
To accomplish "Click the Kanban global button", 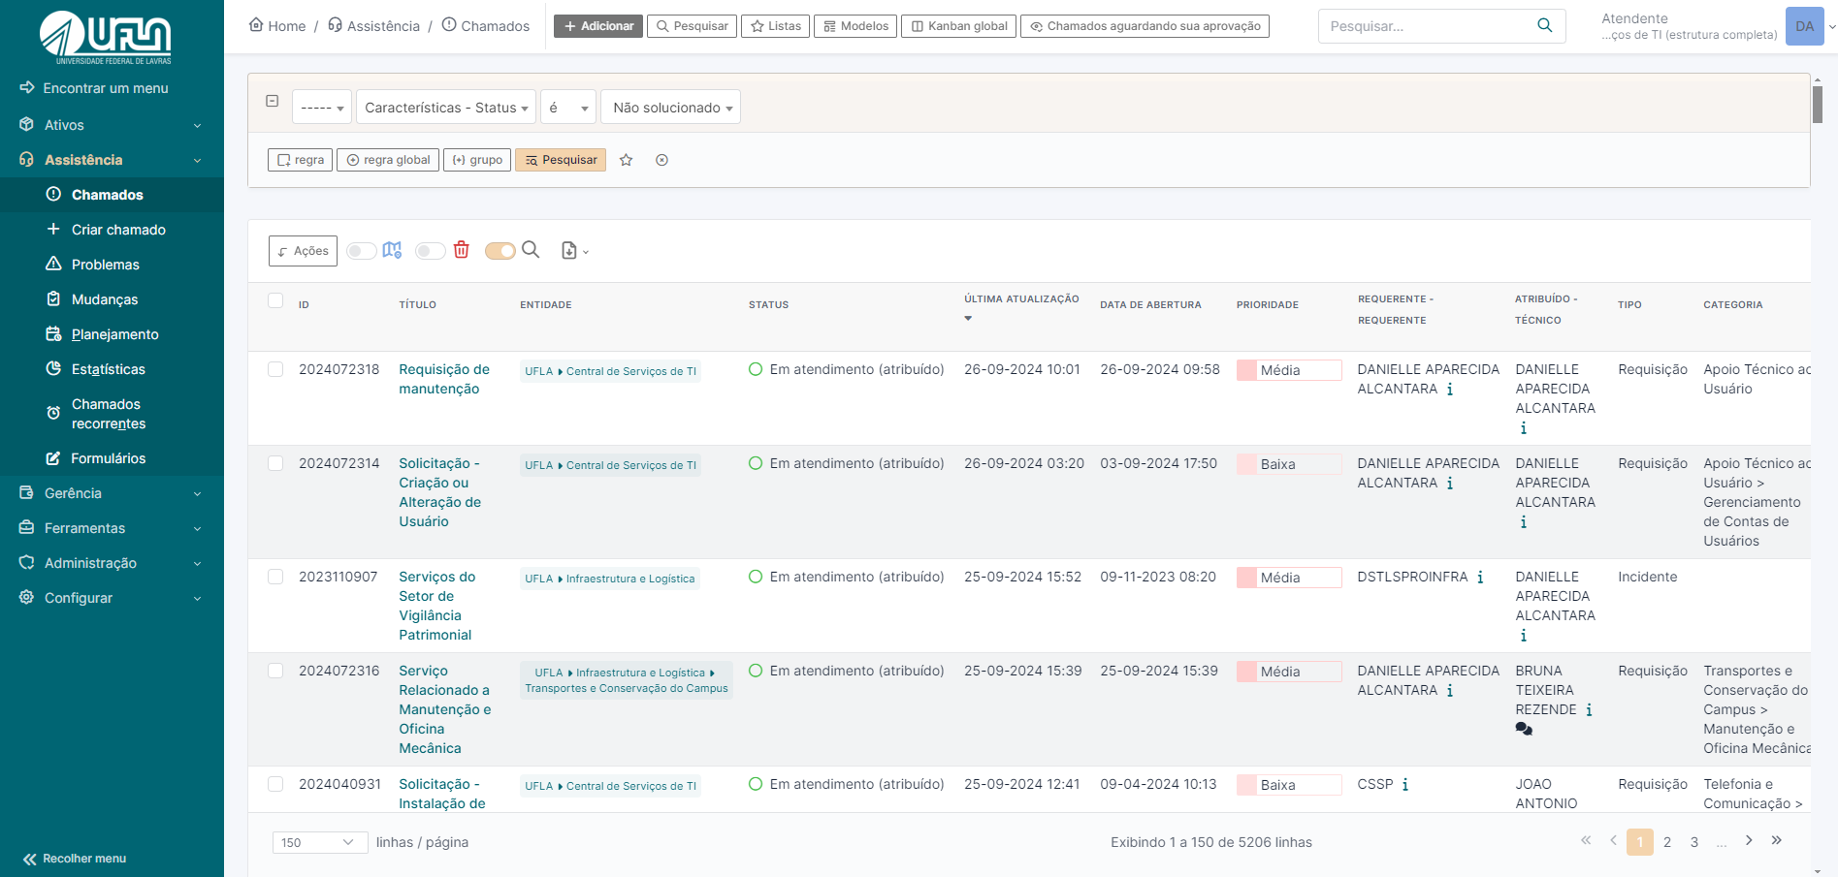I will 958,26.
